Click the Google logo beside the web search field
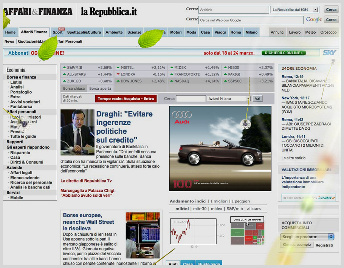344x268 pixels. (x=314, y=20)
